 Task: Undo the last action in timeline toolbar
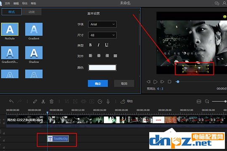coord(11,102)
